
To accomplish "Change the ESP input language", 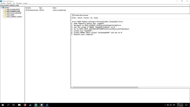I will coord(174,105).
